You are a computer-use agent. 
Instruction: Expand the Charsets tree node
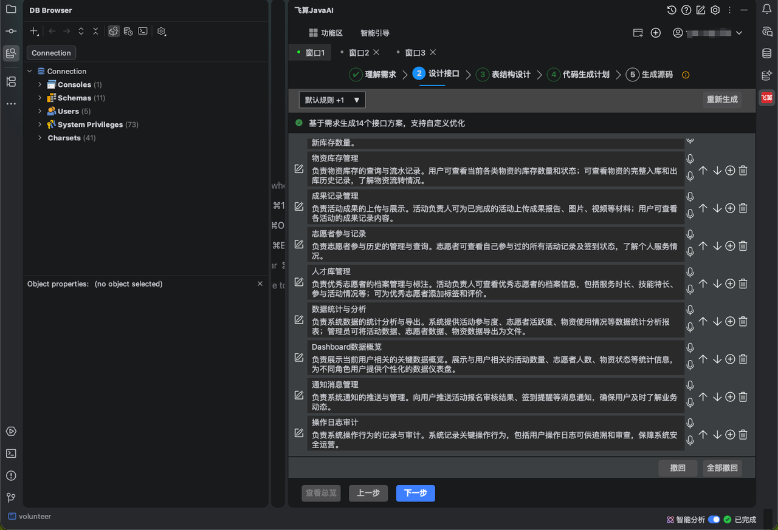pyautogui.click(x=40, y=138)
